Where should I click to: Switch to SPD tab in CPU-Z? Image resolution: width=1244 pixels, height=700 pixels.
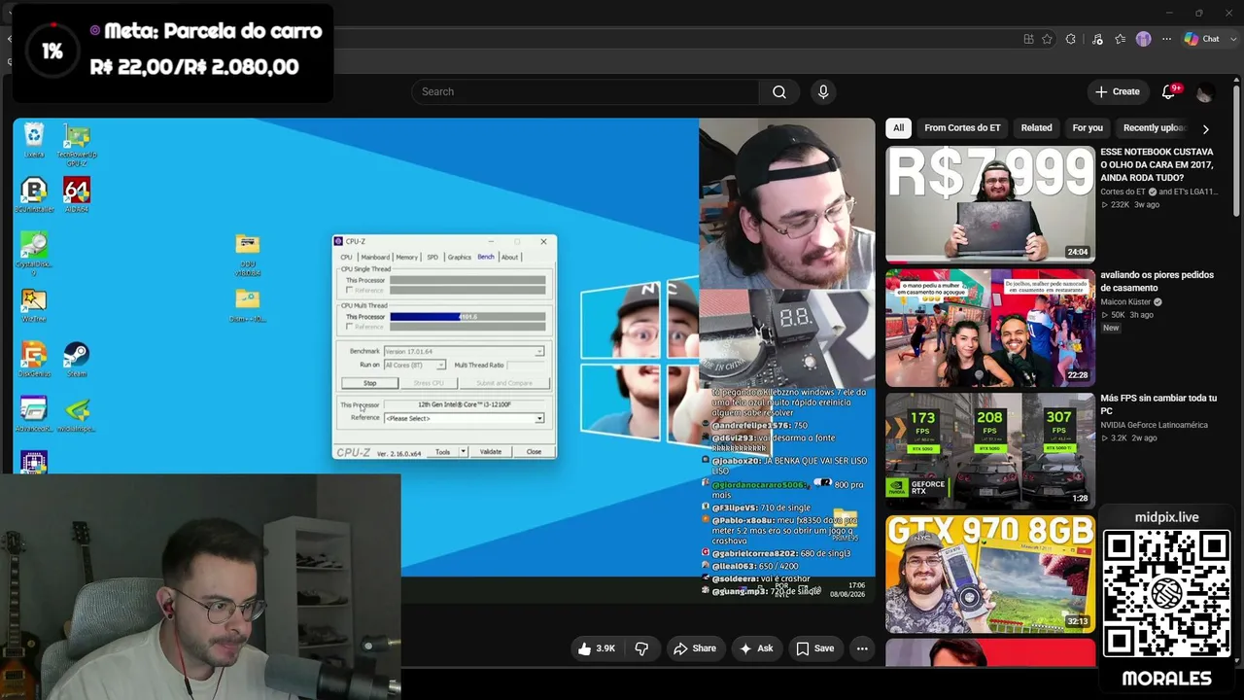[x=432, y=257]
